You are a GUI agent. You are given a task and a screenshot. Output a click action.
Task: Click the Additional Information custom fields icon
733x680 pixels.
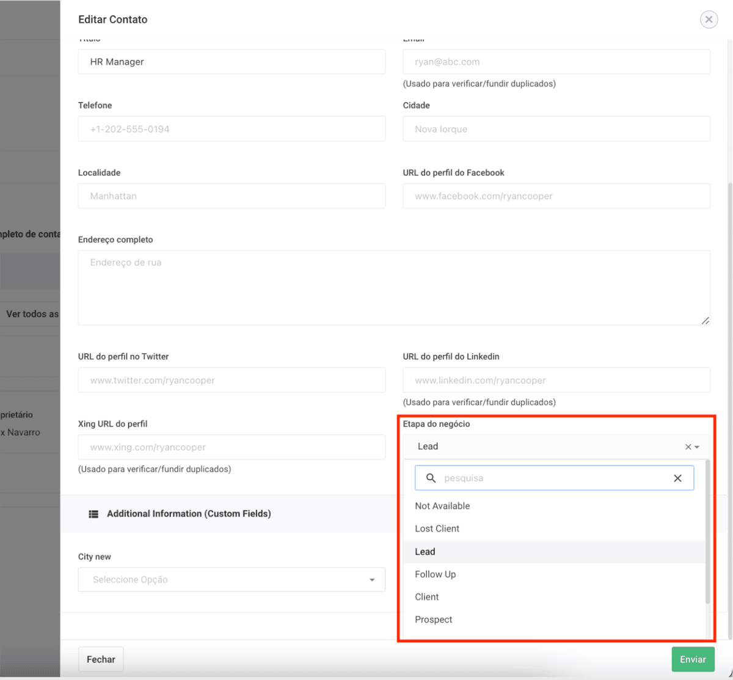[93, 514]
